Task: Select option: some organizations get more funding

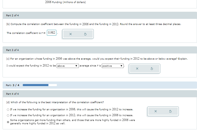Action: click(8, 122)
